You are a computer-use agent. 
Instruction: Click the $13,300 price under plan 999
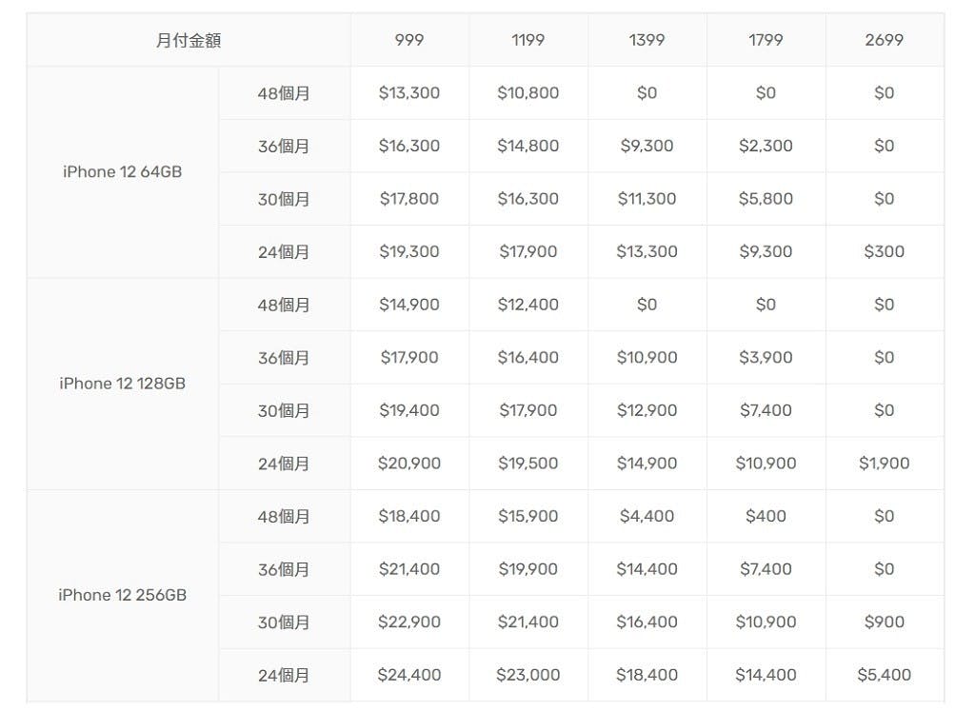point(409,93)
